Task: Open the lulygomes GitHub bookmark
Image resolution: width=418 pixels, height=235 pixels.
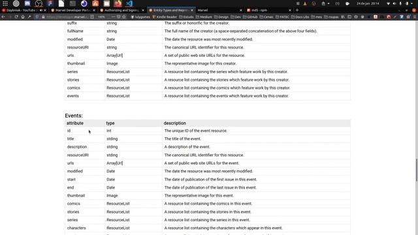Action: (x=140, y=17)
